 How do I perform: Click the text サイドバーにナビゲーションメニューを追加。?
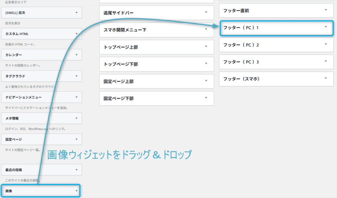coord(37,108)
